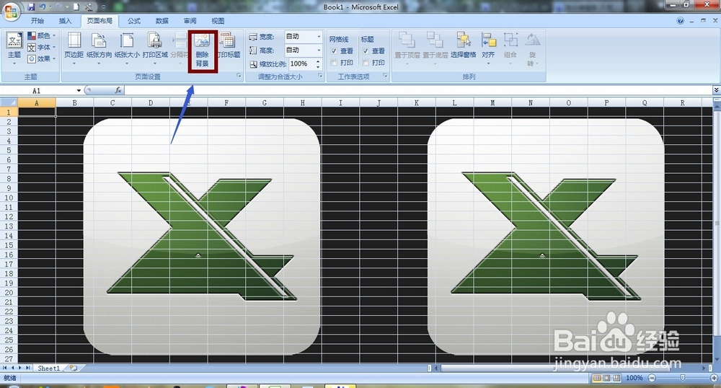Open Print Titles (打印标题) dialog
Viewport: 721px width, 388px height.
click(x=229, y=46)
